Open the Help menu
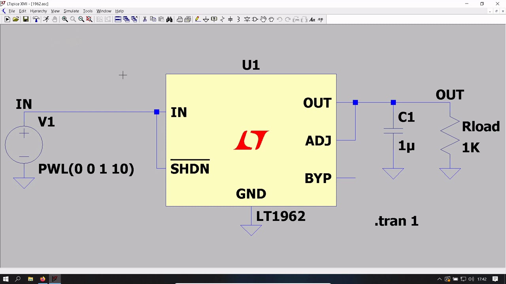Viewport: 506px width, 284px height. tap(119, 11)
